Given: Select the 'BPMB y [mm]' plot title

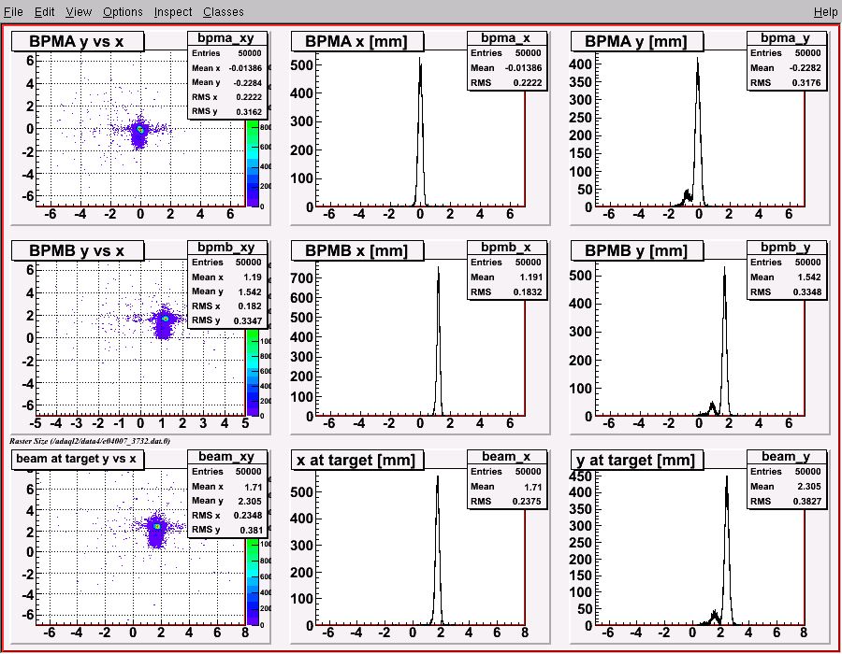Looking at the screenshot, I should pyautogui.click(x=636, y=250).
